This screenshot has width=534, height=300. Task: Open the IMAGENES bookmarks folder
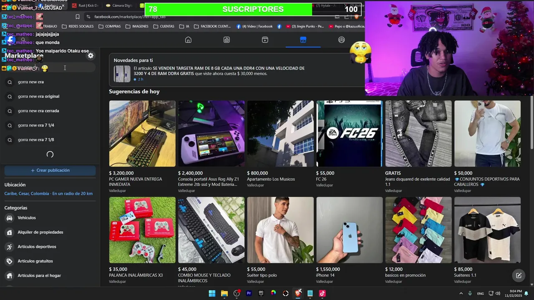137,26
